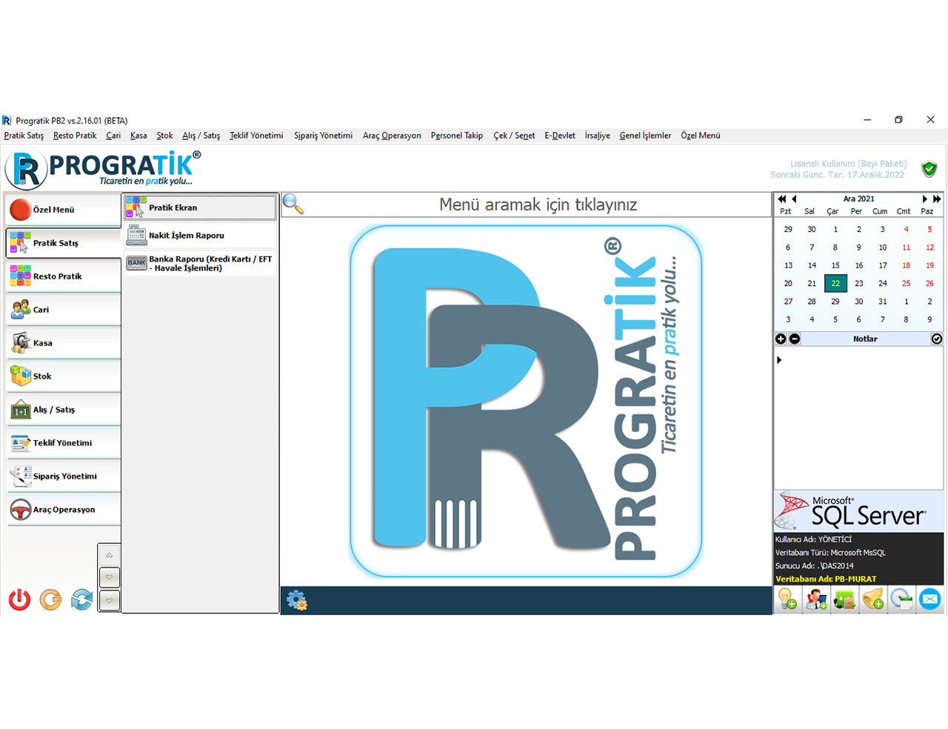Open the Stok module in the sidebar
Image resolution: width=948 pixels, height=729 pixels.
pyautogui.click(x=63, y=376)
